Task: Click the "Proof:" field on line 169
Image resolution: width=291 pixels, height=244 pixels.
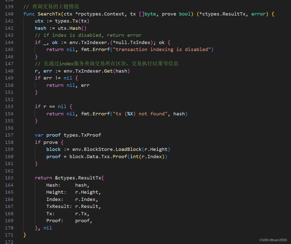Action: [55, 221]
